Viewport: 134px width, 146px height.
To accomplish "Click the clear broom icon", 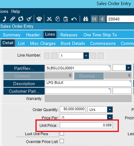I will coord(29,19).
